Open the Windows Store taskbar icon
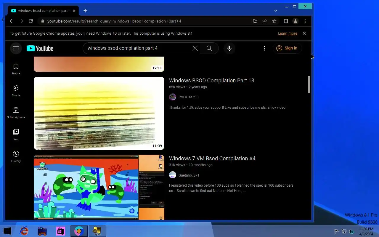The image size is (379, 237). pos(60,231)
